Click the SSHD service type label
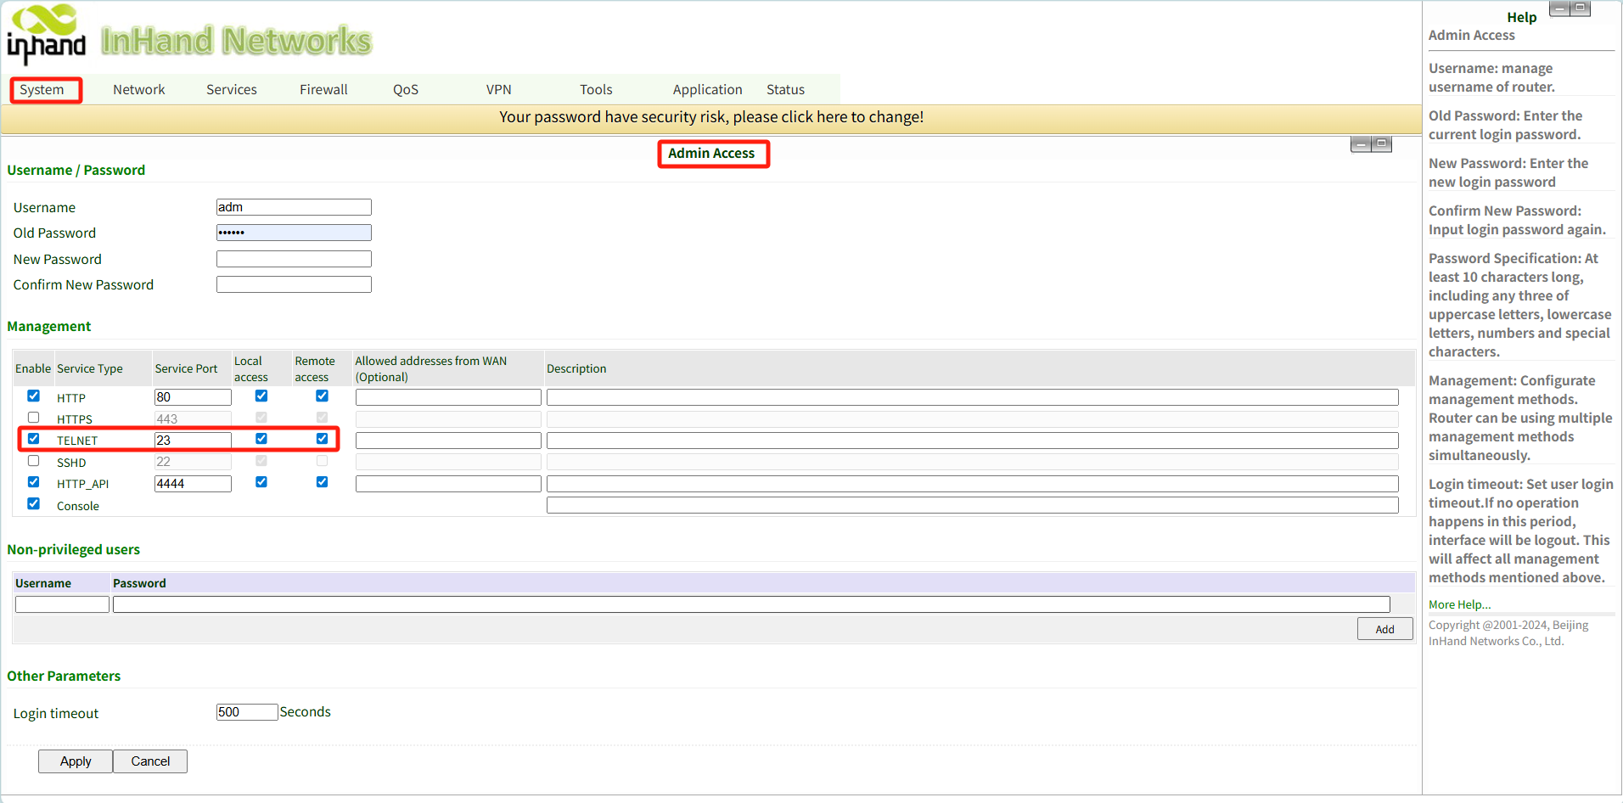 (x=71, y=463)
